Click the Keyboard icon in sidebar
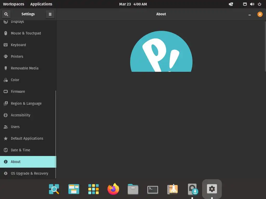Image resolution: width=266 pixels, height=199 pixels. pyautogui.click(x=6, y=45)
